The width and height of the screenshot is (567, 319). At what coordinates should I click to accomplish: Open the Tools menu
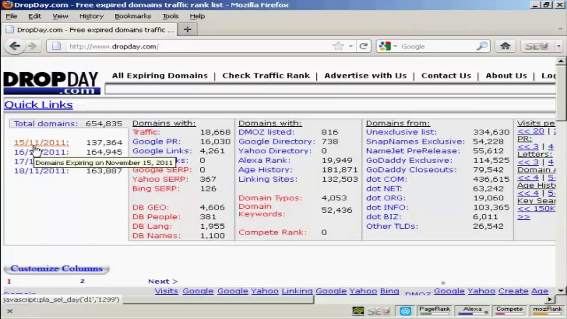click(x=170, y=16)
